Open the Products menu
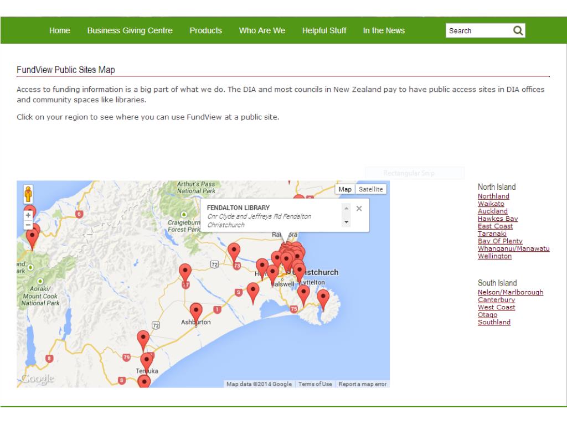Screen dimensions: 567x425 pos(206,31)
